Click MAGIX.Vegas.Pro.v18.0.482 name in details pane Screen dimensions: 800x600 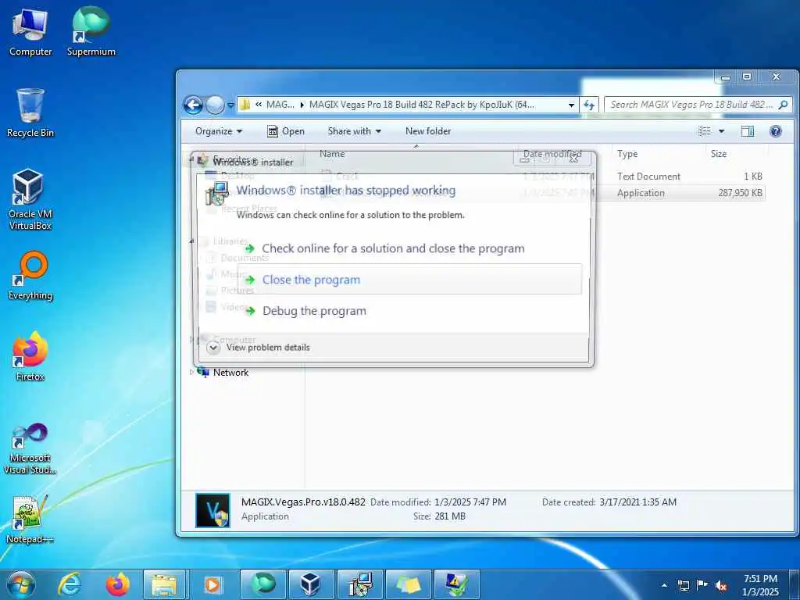pos(303,502)
